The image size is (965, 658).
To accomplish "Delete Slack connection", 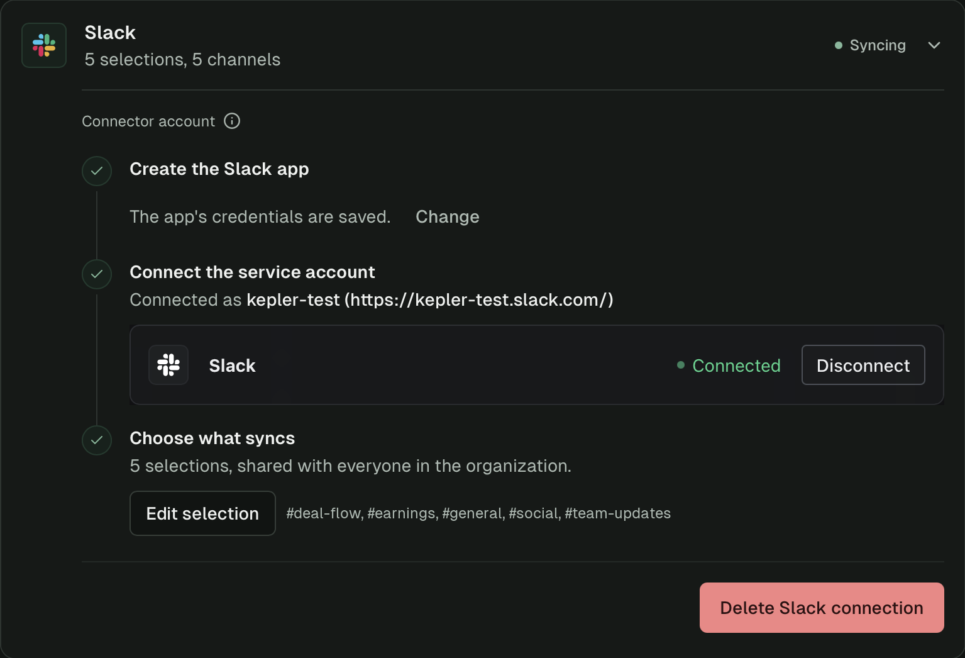I will pyautogui.click(x=822, y=608).
